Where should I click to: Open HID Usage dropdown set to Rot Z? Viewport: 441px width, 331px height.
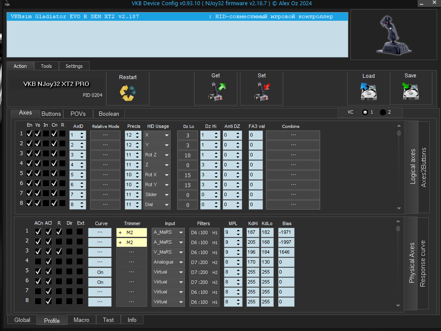tap(157, 155)
